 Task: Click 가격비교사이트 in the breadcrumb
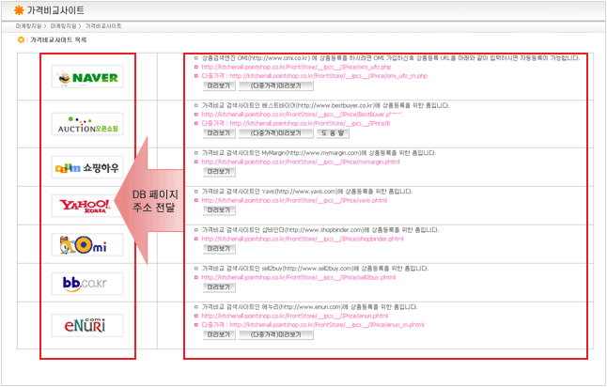point(103,26)
